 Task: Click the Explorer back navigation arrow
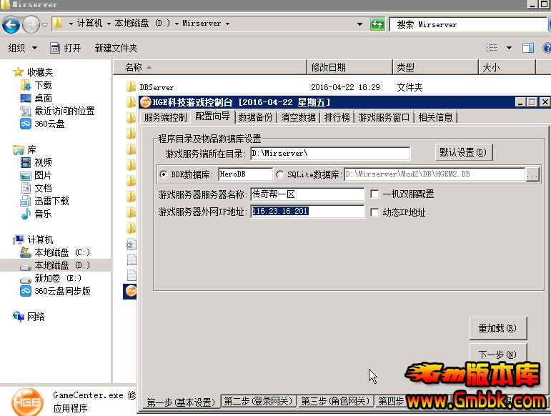(11, 25)
